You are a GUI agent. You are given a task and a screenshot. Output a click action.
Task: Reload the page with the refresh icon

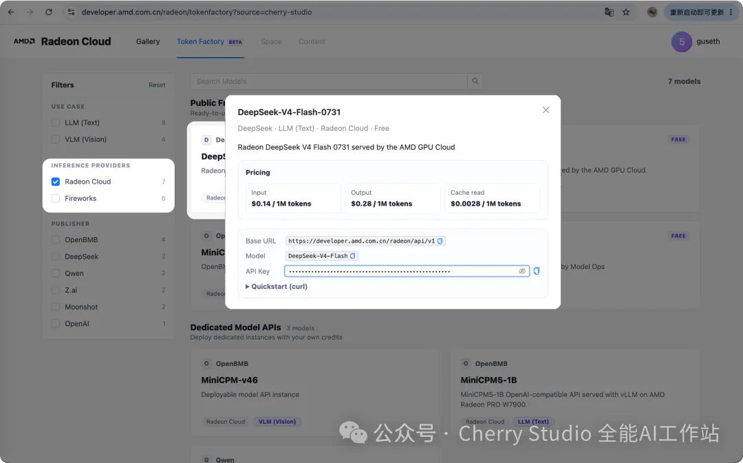(49, 12)
